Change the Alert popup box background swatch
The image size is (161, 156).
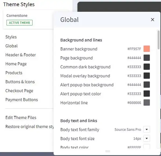pyautogui.click(x=147, y=85)
